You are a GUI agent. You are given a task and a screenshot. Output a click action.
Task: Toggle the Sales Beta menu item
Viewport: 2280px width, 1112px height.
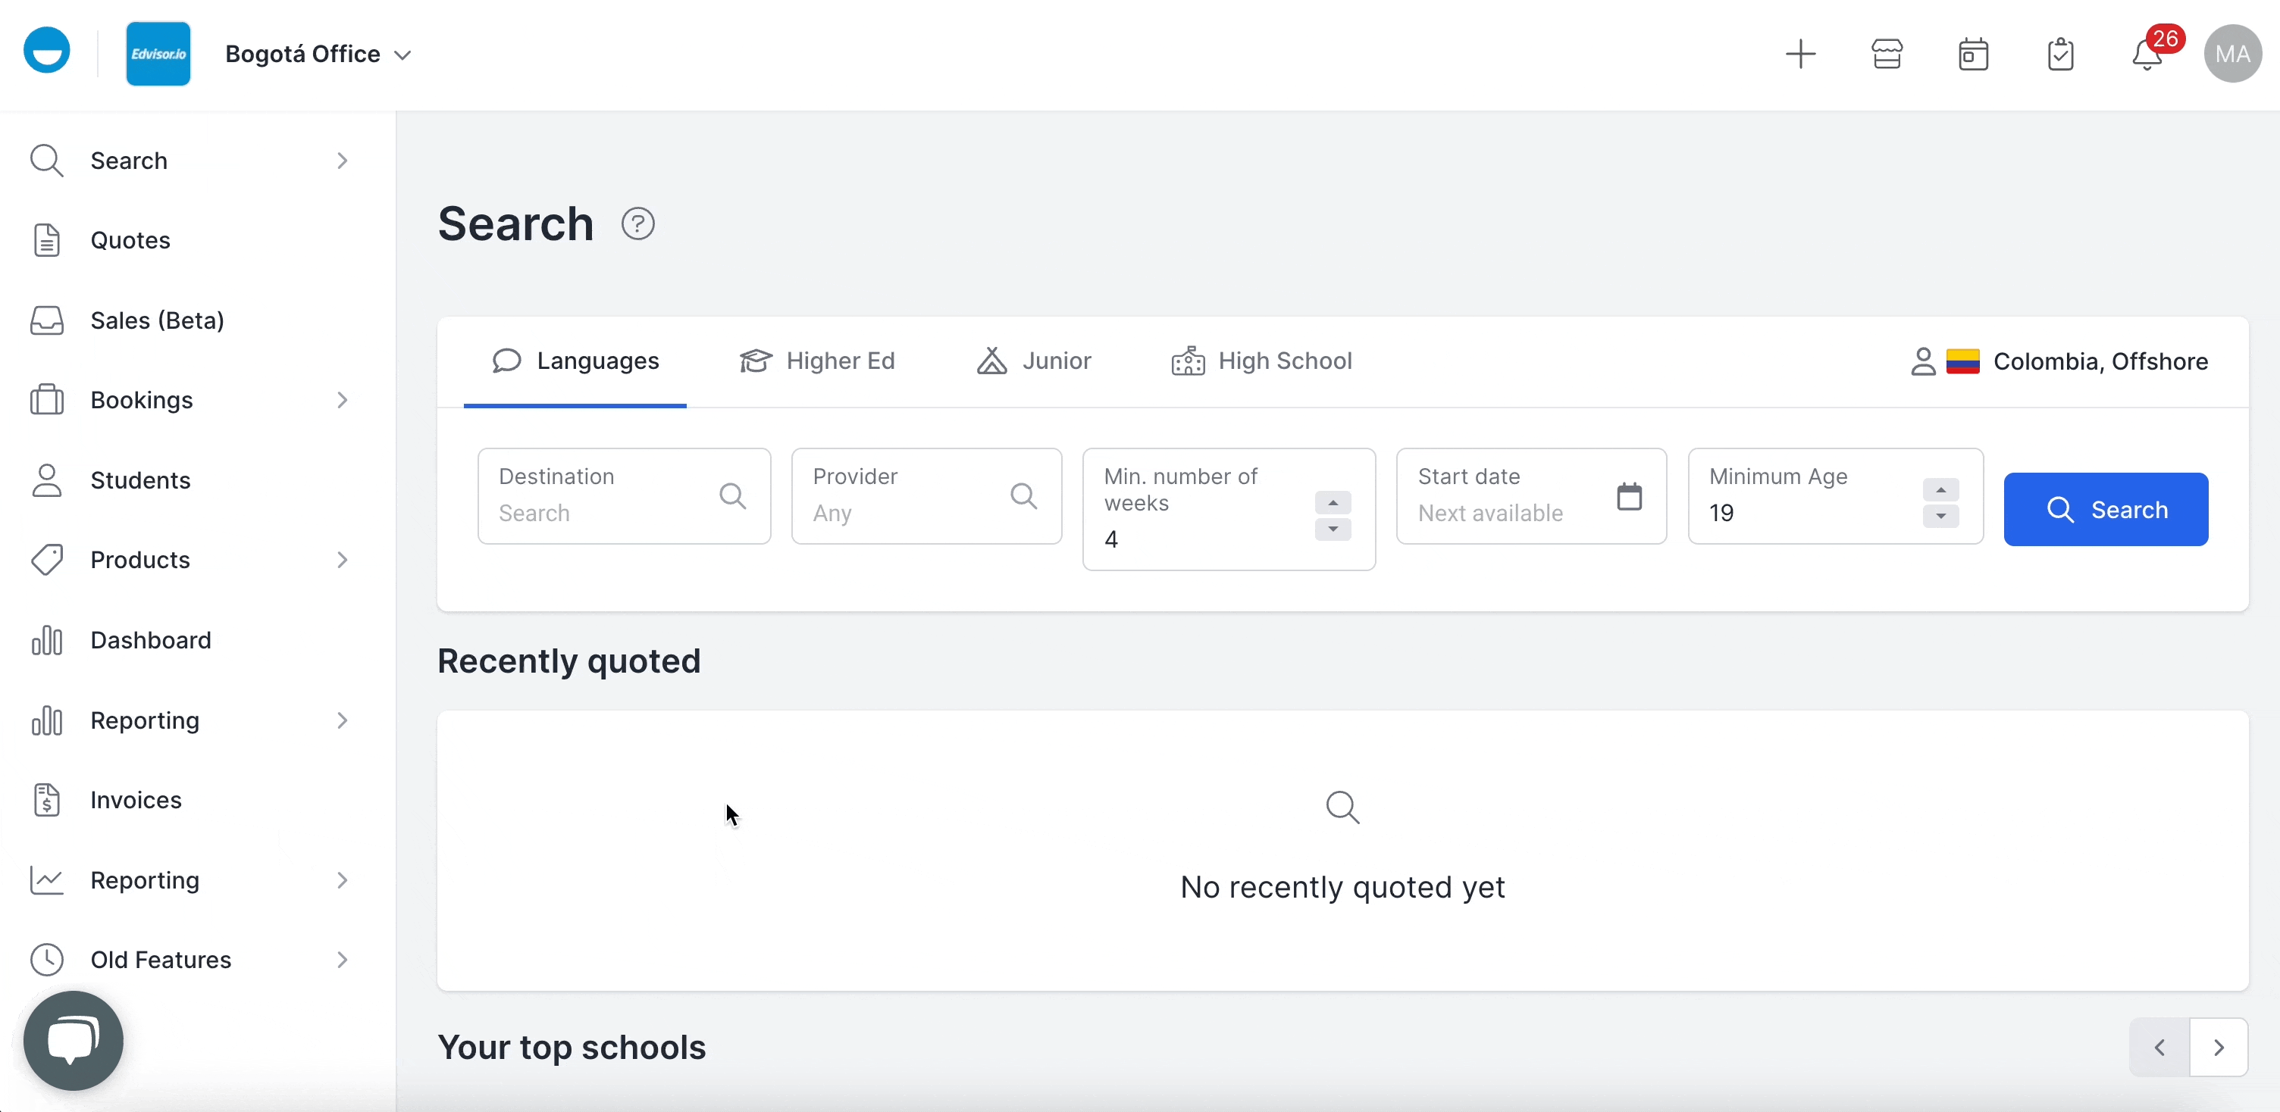[x=157, y=320]
